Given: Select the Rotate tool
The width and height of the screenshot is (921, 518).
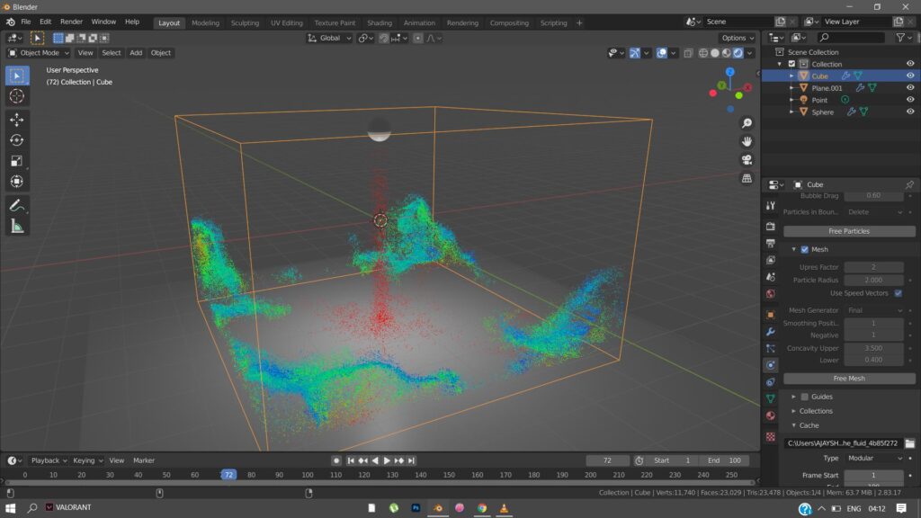Looking at the screenshot, I should point(17,140).
